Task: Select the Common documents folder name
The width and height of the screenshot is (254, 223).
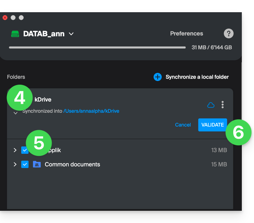Action: click(72, 164)
